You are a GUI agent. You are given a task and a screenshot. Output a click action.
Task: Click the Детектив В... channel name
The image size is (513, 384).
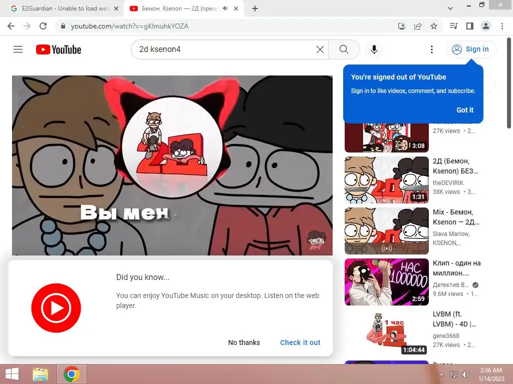(450, 284)
